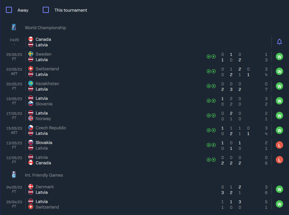The width and height of the screenshot is (289, 215).
Task: Play highlights for Latvia vs Slovenia
Action: (x=214, y=101)
